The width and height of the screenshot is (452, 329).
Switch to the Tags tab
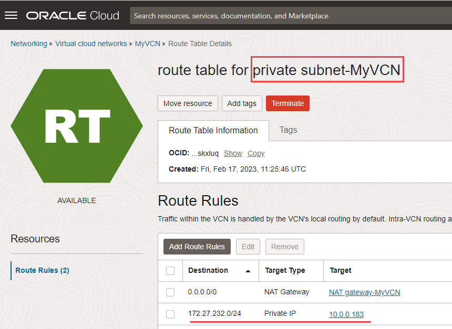(x=288, y=130)
